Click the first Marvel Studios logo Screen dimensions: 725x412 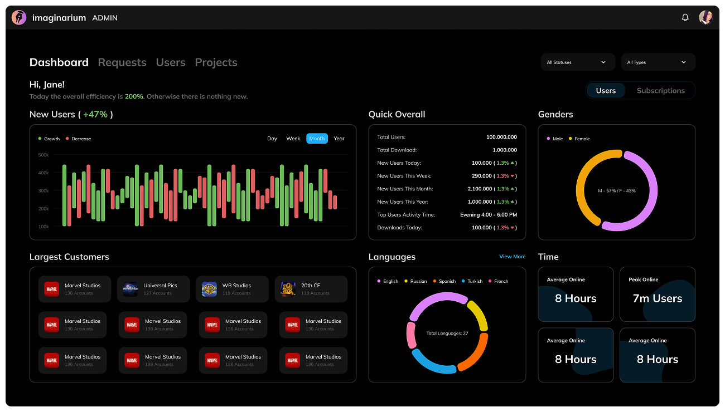point(51,289)
